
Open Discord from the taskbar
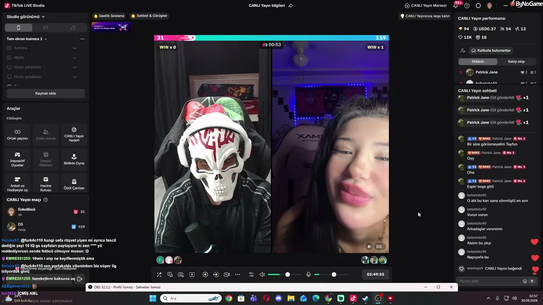[278, 298]
